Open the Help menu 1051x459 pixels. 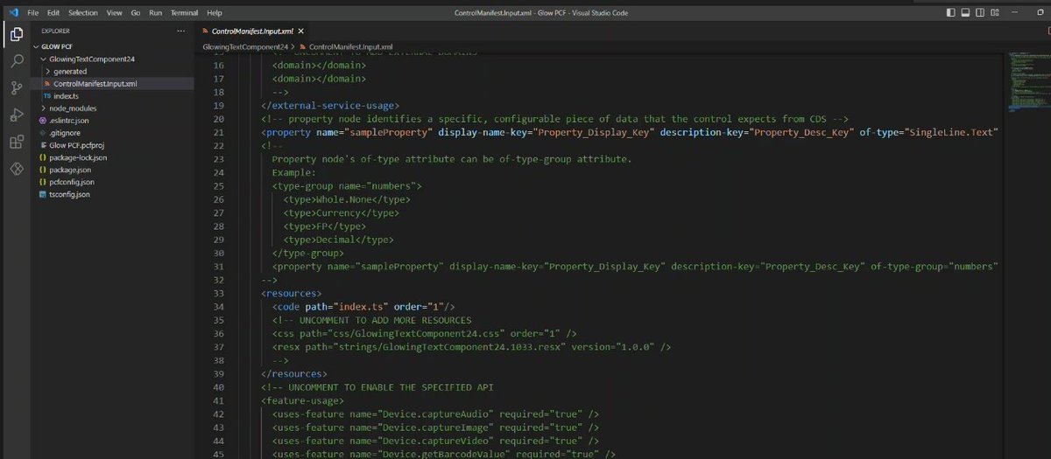coord(215,13)
